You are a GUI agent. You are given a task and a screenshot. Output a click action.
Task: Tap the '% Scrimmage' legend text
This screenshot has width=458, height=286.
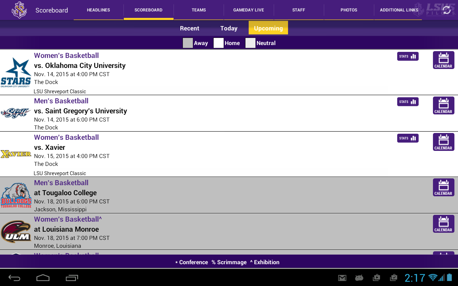pyautogui.click(x=229, y=262)
